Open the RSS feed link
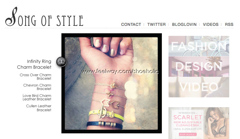The image size is (240, 139). [229, 24]
